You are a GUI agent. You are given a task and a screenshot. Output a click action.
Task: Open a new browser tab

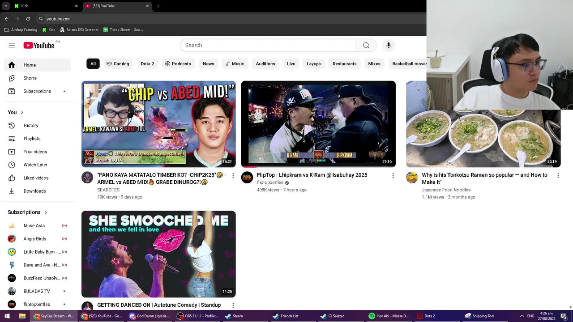(158, 6)
